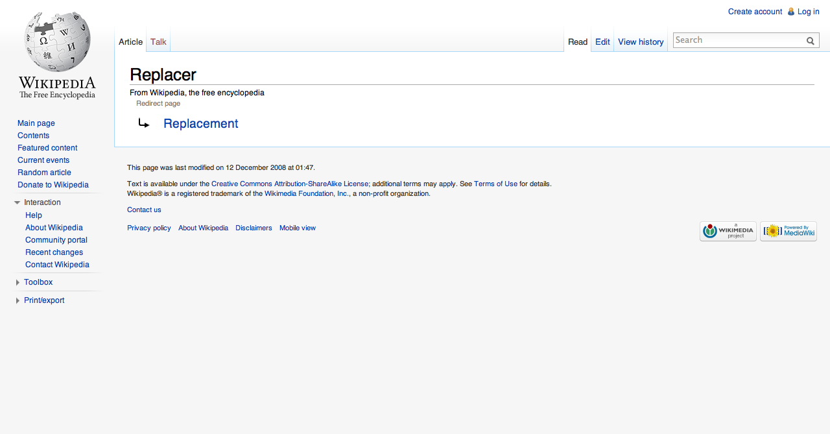Open the Wikimedia project badge
This screenshot has height=434, width=830.
[728, 231]
